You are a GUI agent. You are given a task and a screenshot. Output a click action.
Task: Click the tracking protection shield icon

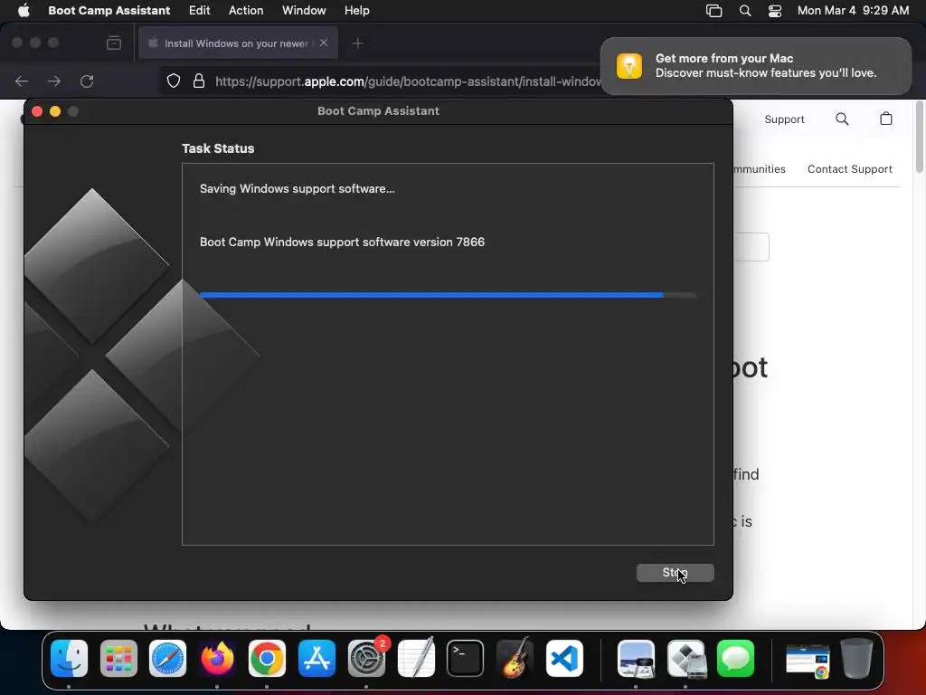pos(173,81)
